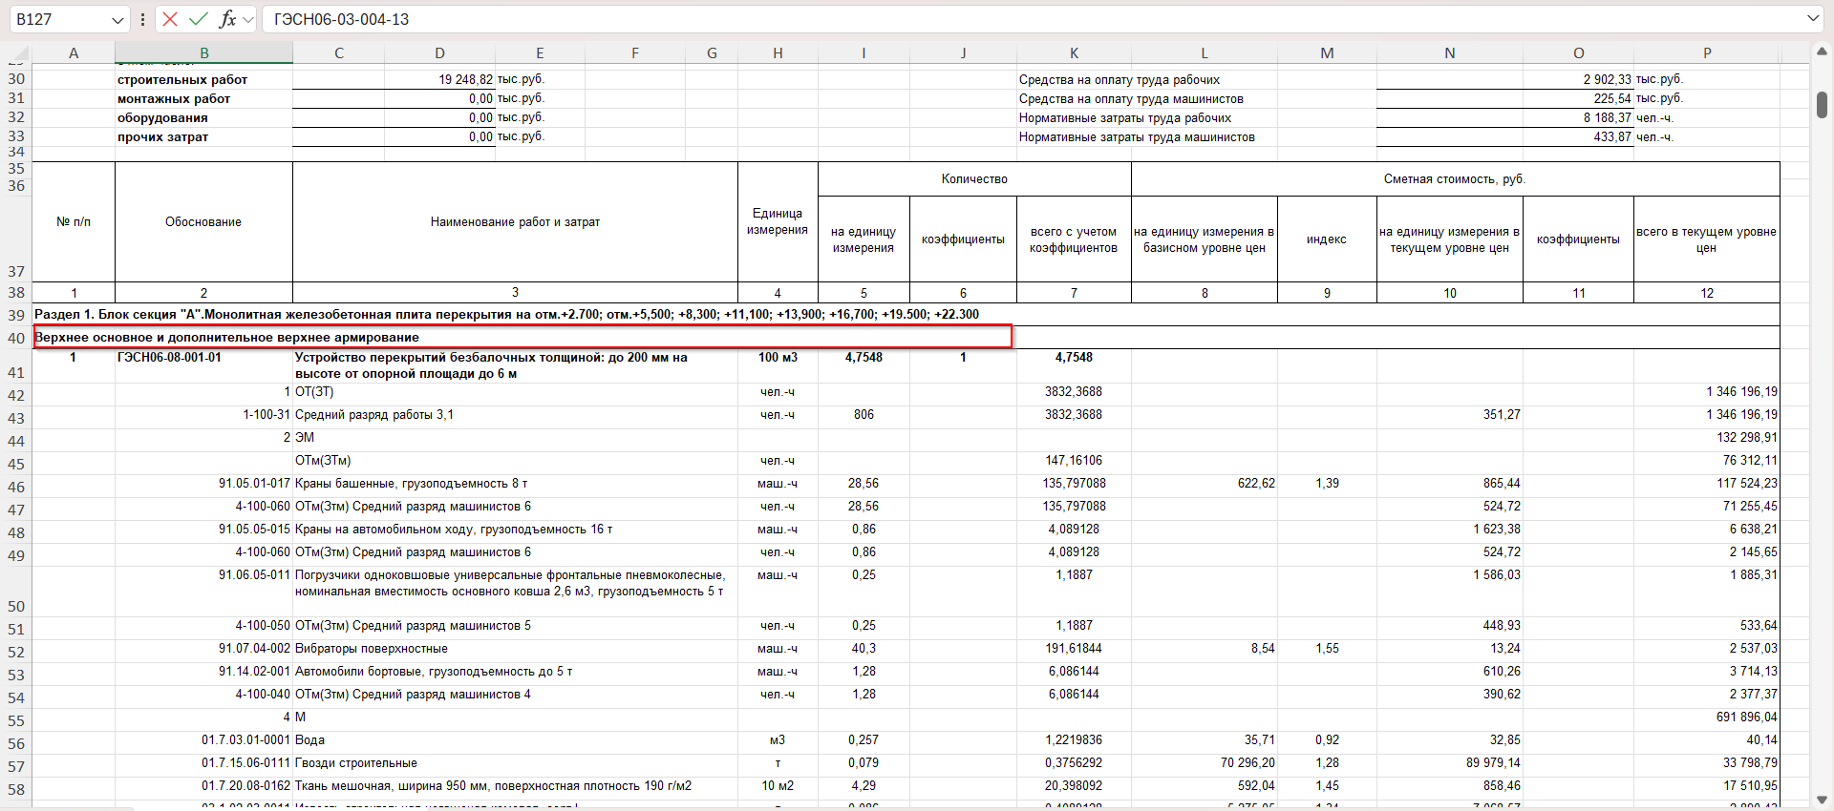Select the column B header
This screenshot has width=1834, height=811.
pyautogui.click(x=203, y=53)
